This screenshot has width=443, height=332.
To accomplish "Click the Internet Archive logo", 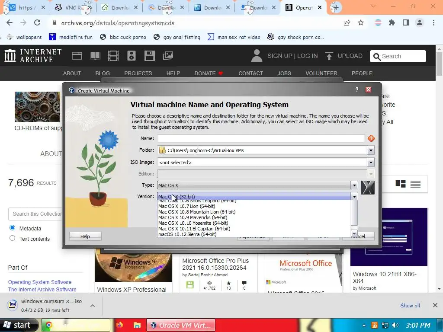I will coord(33,56).
